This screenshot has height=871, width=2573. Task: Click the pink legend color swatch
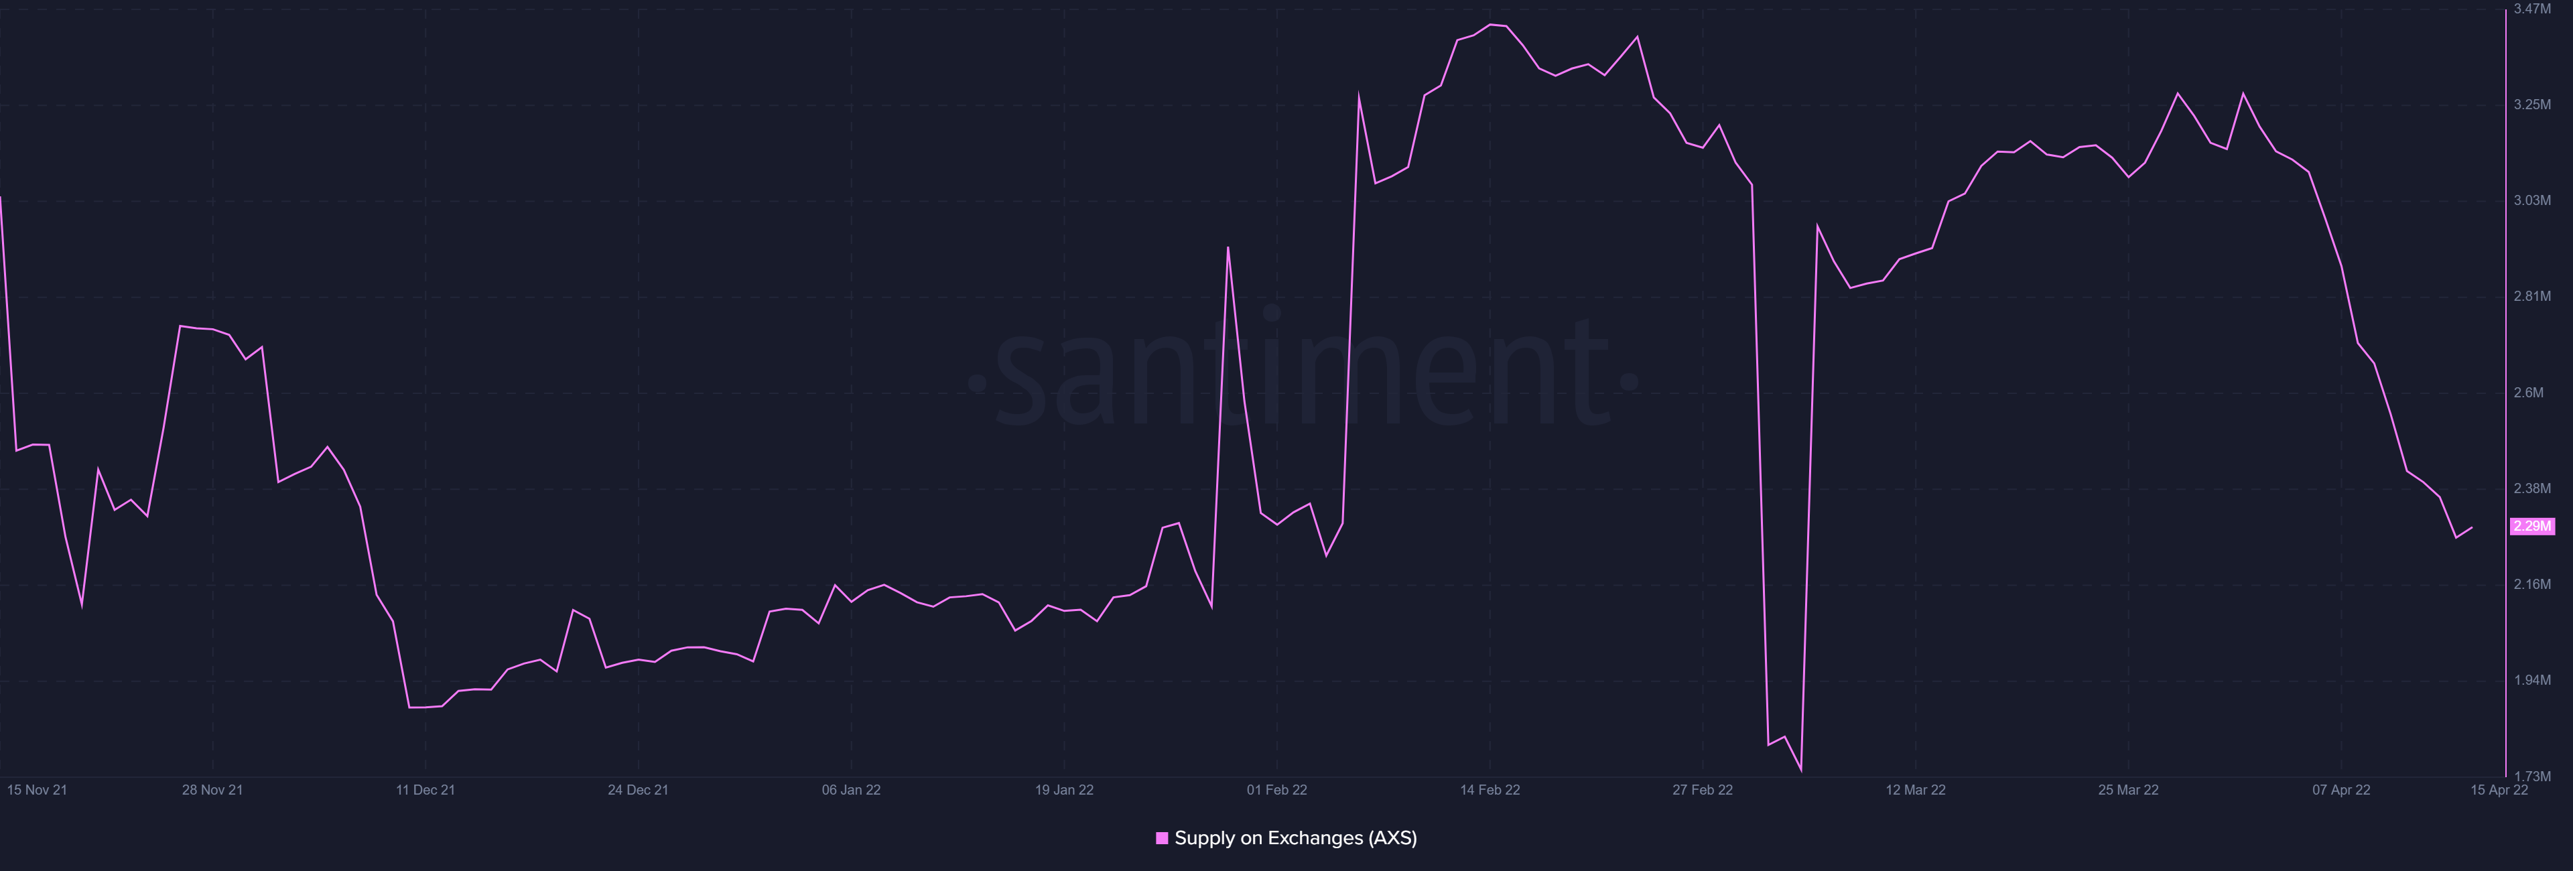(x=1162, y=838)
